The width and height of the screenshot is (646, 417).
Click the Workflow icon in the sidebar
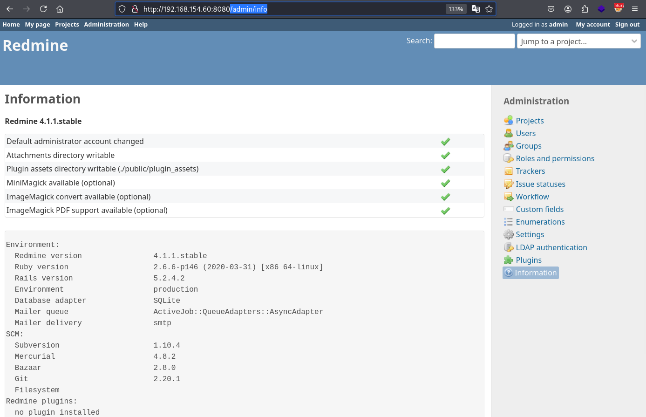[509, 197]
